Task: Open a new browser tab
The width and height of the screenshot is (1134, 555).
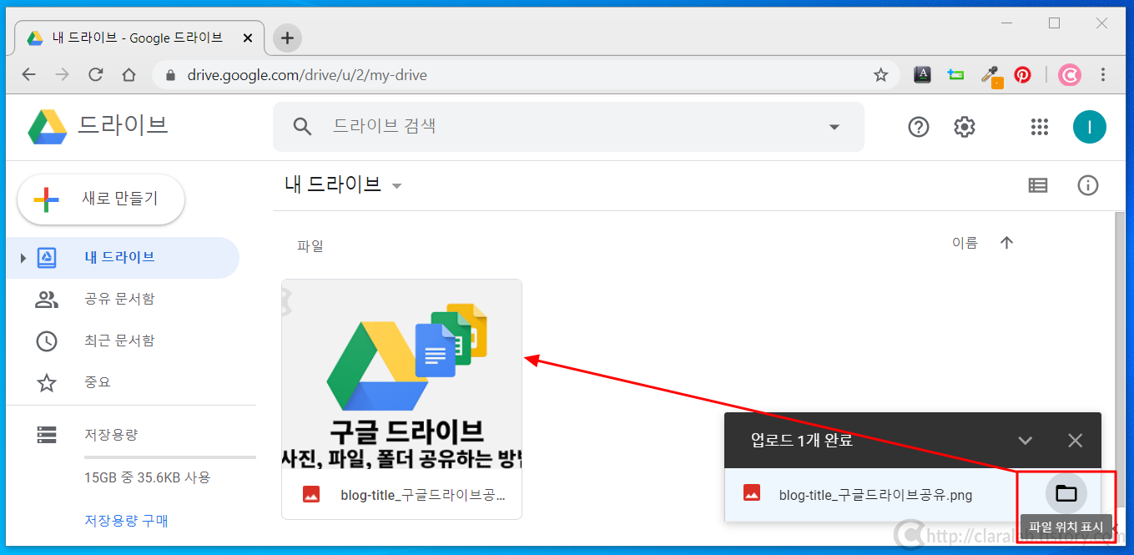Action: [287, 38]
